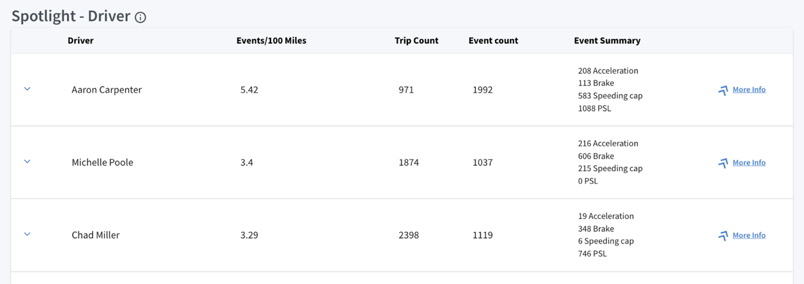This screenshot has height=284, width=804.
Task: Click Michelle Poole's 606 Brake summary line
Action: coord(597,156)
